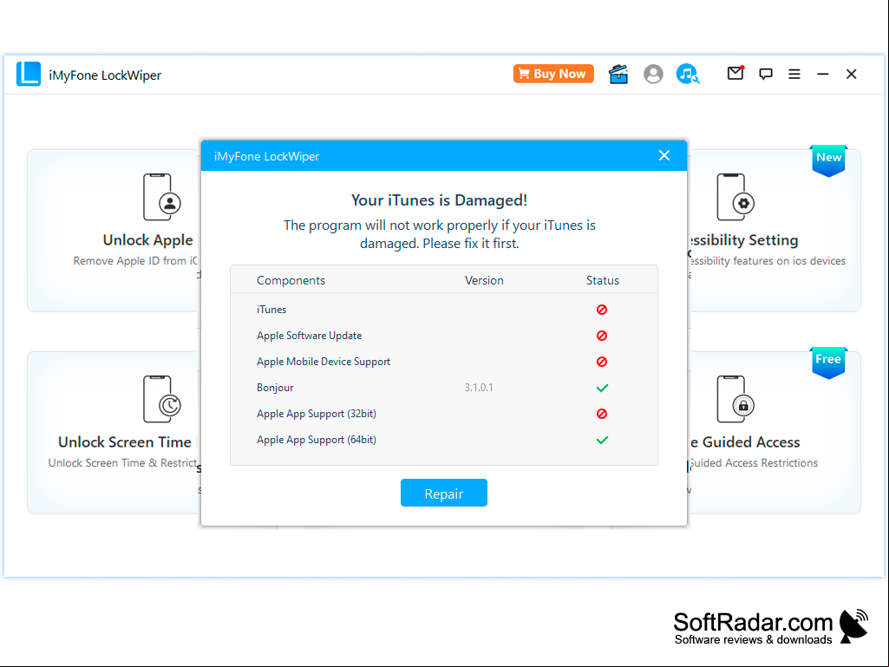Close the iMyFone LockWiper main window
The height and width of the screenshot is (667, 889).
coord(851,74)
